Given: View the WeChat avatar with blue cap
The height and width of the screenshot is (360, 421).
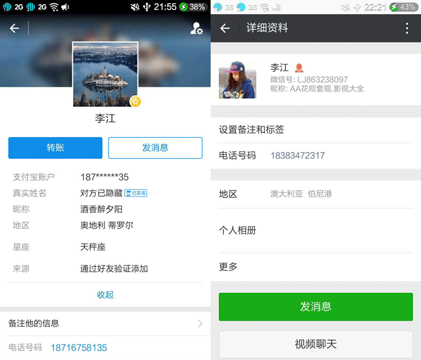Looking at the screenshot, I should click(237, 80).
